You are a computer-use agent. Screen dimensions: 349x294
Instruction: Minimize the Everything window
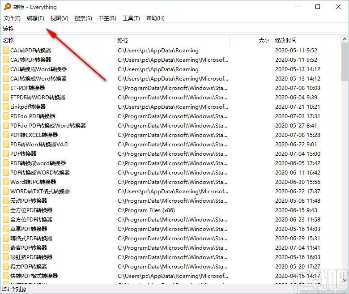pyautogui.click(x=298, y=7)
